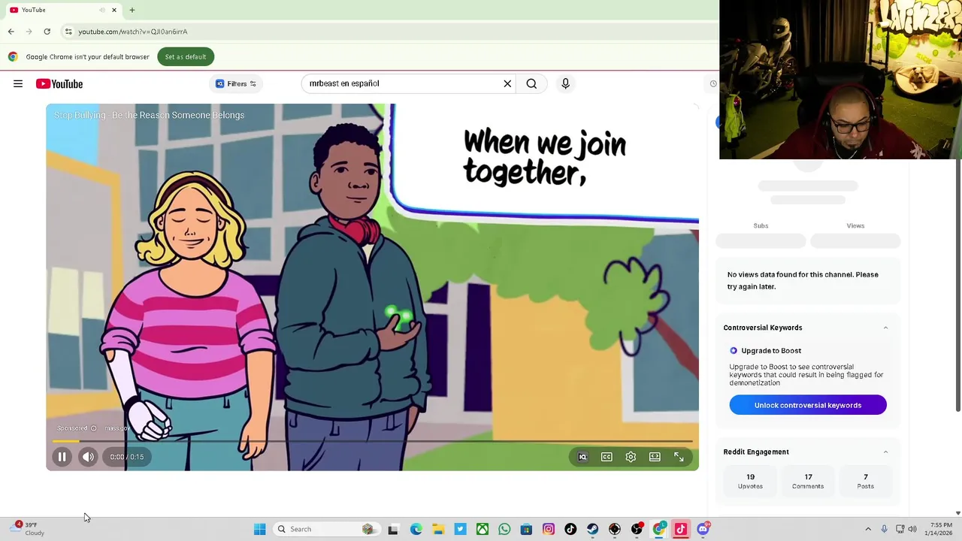Open the red TikTok Studio taskbar icon
The width and height of the screenshot is (962, 541).
[681, 529]
